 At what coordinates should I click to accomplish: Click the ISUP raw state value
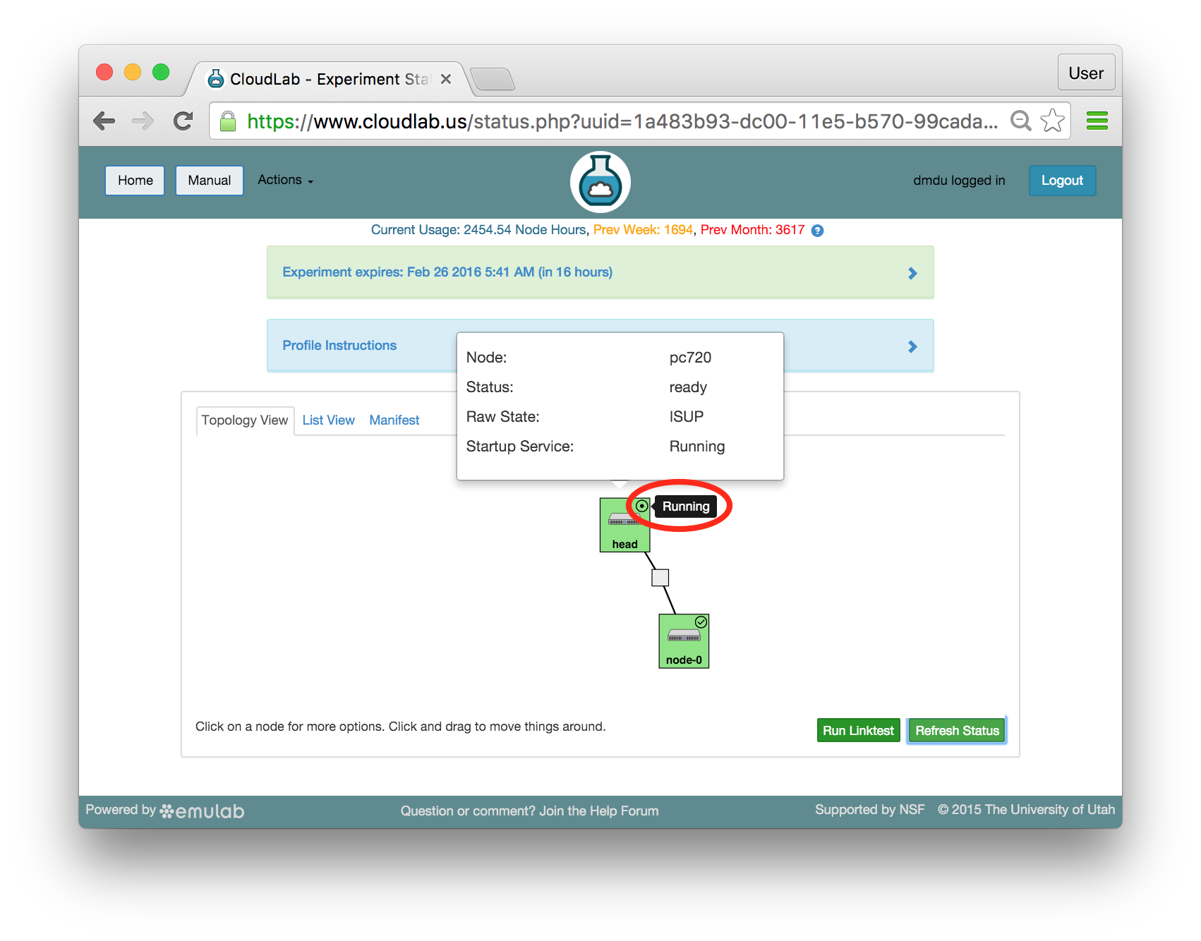pos(686,417)
